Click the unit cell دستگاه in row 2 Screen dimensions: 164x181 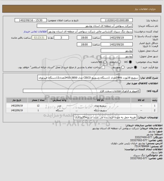pos(59,111)
